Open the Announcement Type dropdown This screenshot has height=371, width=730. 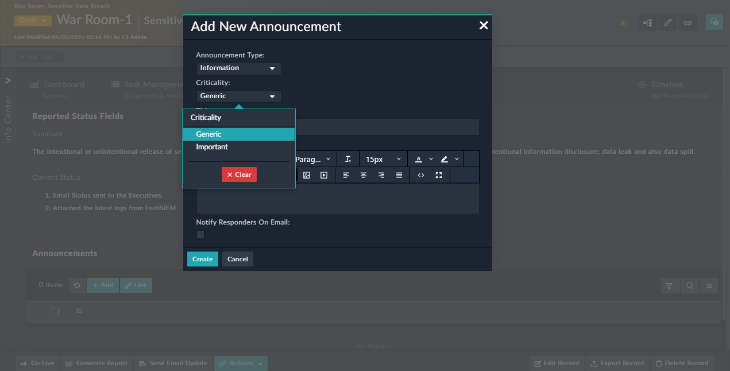pos(238,68)
